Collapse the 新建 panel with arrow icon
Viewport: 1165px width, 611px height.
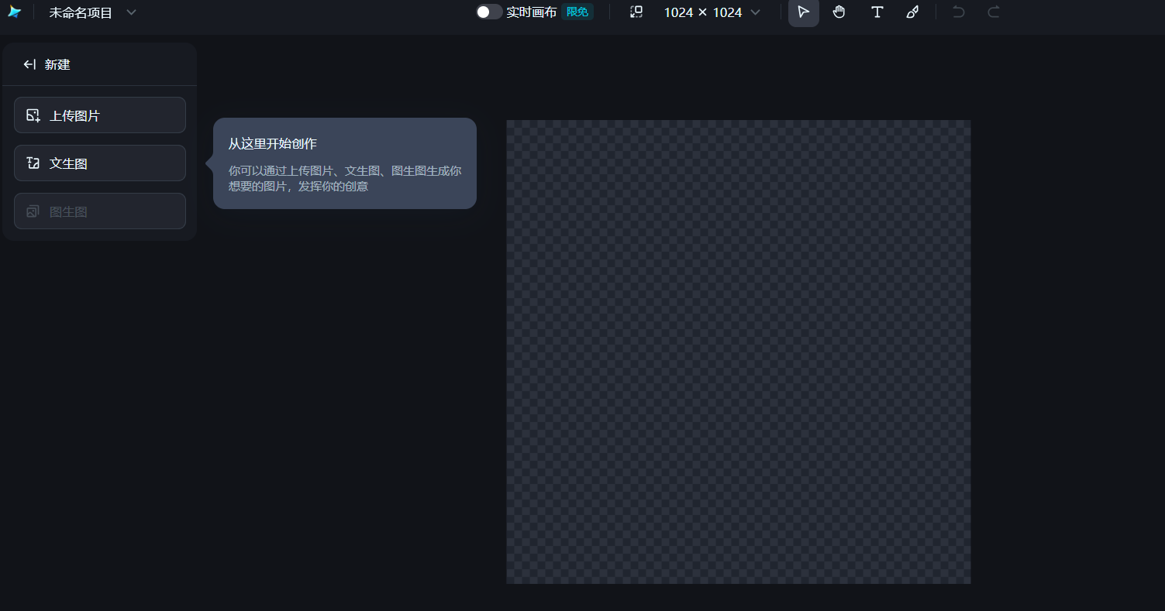coord(29,64)
